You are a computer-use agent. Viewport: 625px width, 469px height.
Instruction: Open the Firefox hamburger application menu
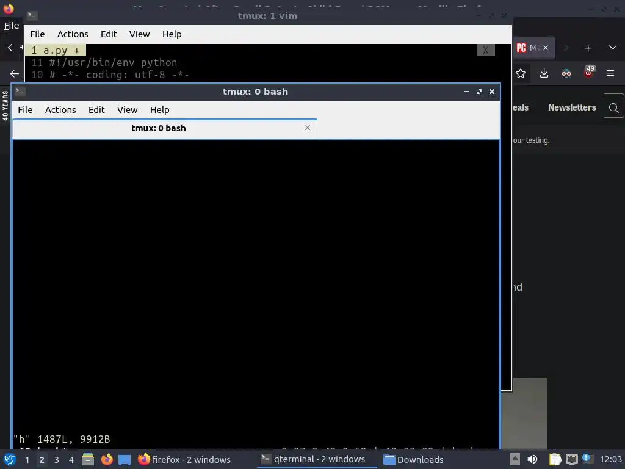(x=610, y=73)
